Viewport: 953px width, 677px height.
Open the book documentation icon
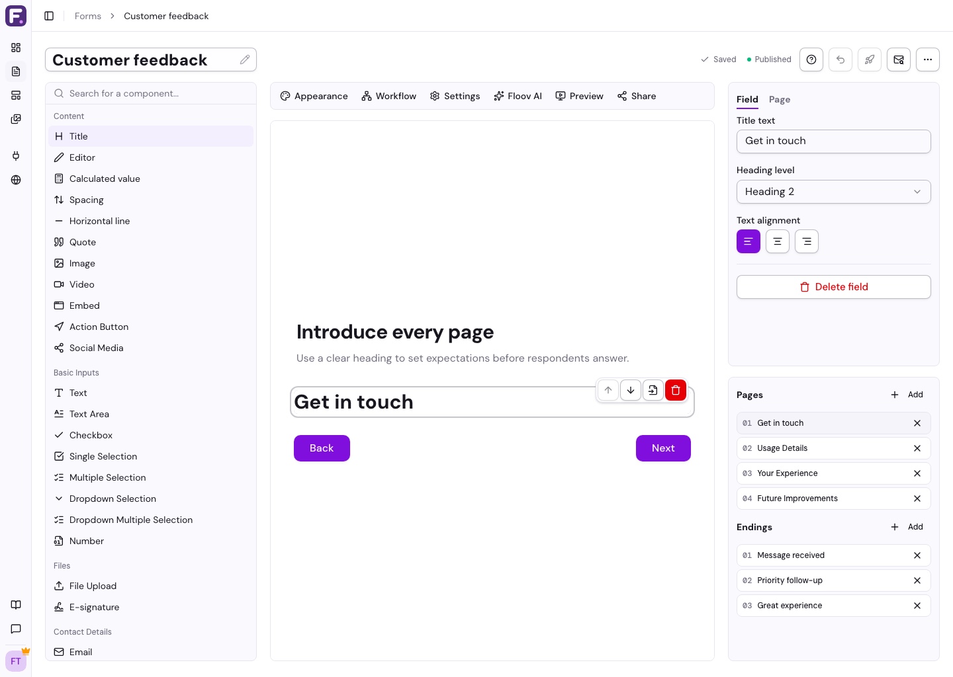[x=16, y=605]
